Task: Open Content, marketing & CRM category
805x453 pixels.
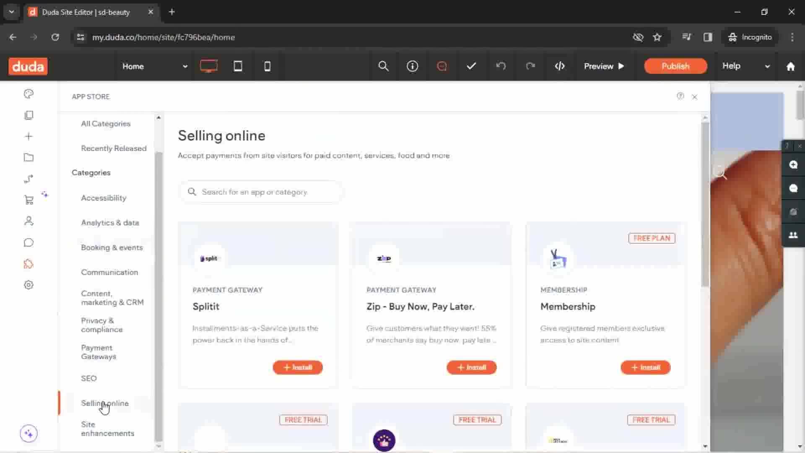Action: click(112, 298)
